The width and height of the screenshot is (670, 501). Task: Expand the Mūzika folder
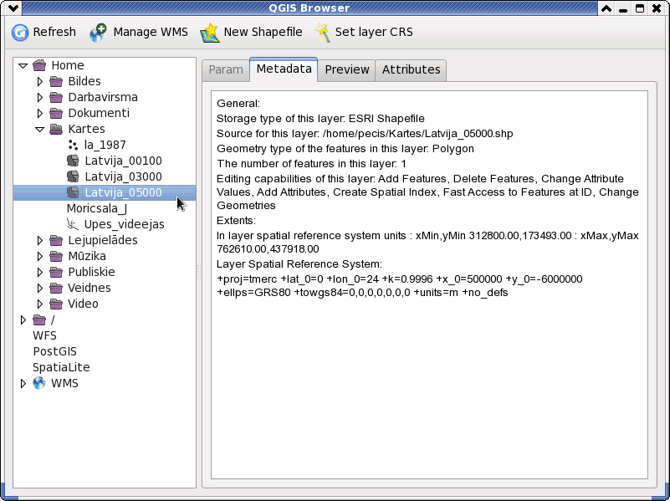point(40,256)
